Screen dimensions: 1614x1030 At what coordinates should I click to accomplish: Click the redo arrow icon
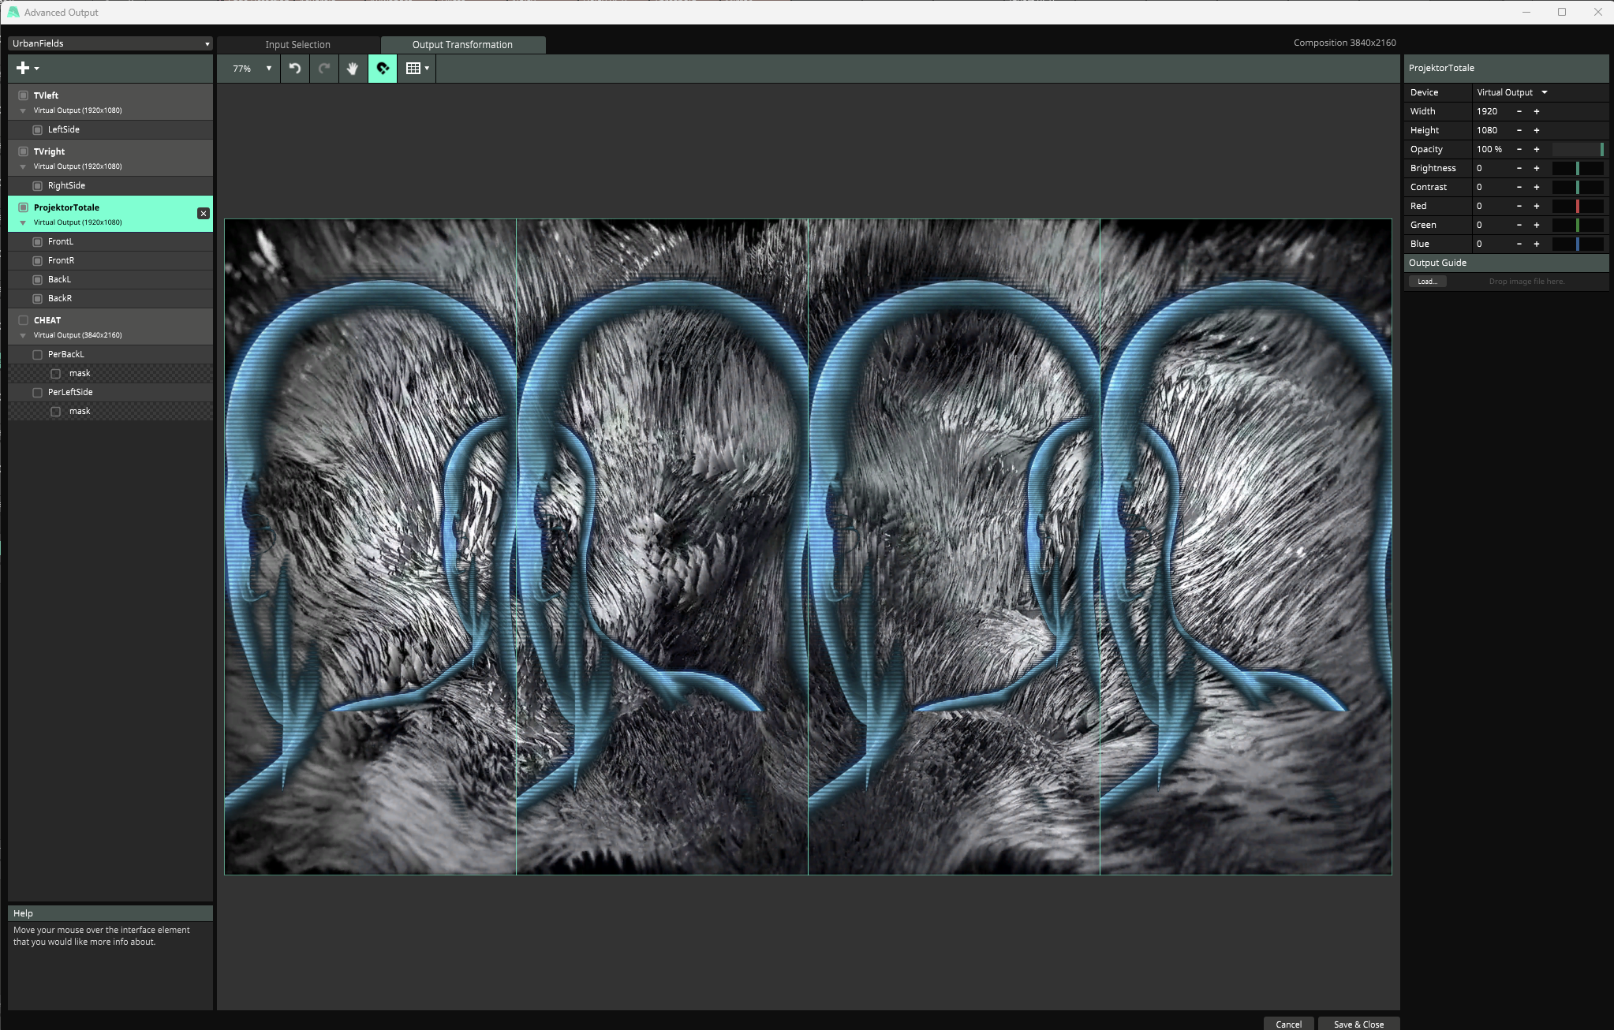point(324,69)
